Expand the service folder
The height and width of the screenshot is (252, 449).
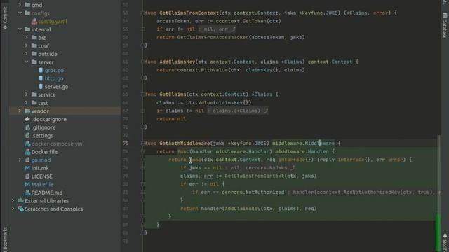pos(27,94)
